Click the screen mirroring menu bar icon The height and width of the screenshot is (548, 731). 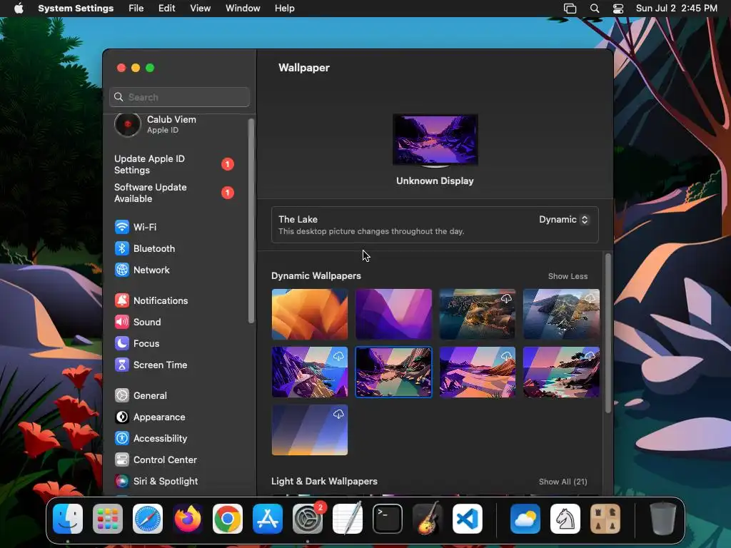tap(570, 9)
